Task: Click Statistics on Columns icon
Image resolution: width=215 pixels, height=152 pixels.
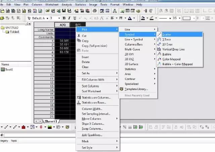Action: tap(79, 98)
